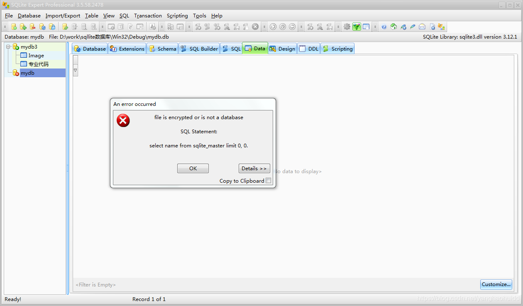Open the Table menu
Image resolution: width=523 pixels, height=306 pixels.
click(x=92, y=16)
